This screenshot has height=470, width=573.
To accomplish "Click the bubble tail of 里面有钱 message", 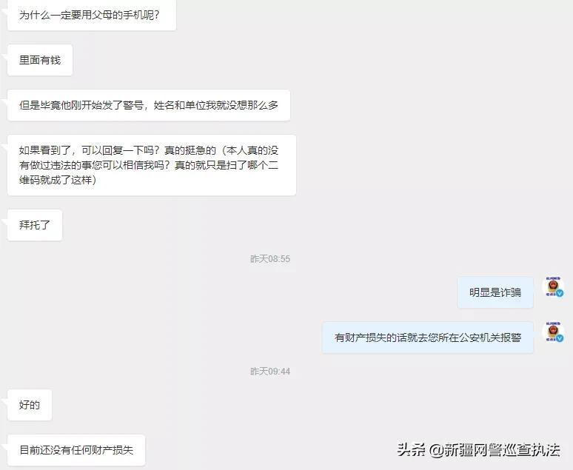I will 4,56.
